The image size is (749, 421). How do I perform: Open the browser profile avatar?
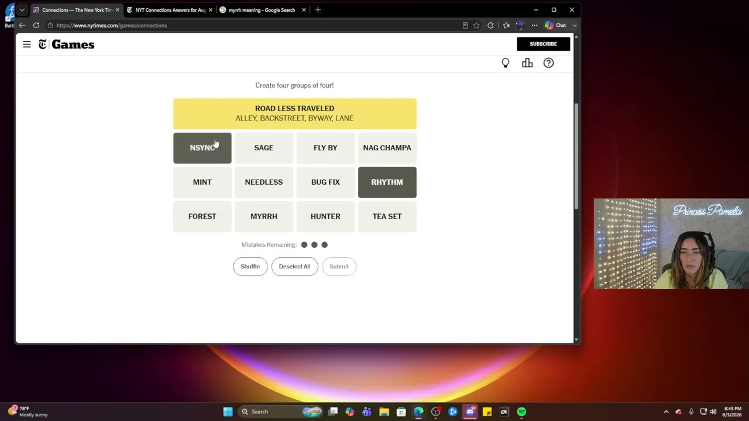click(x=520, y=25)
